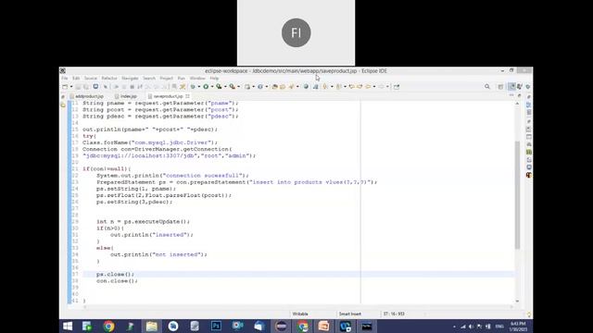Click the Eclipse IDE window system icon
The image size is (593, 333).
(x=63, y=70)
